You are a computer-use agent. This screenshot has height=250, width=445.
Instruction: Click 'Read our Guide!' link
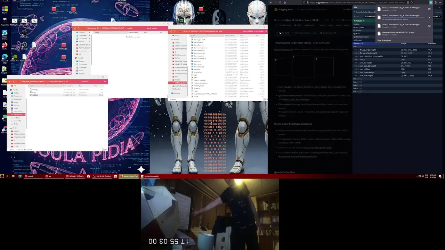(321, 43)
